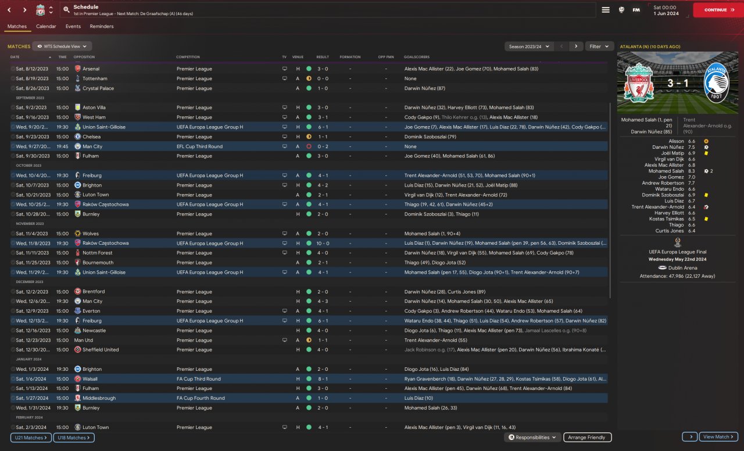744x451 pixels.
Task: Open the WTS Schedule View dropdown
Action: (x=62, y=46)
